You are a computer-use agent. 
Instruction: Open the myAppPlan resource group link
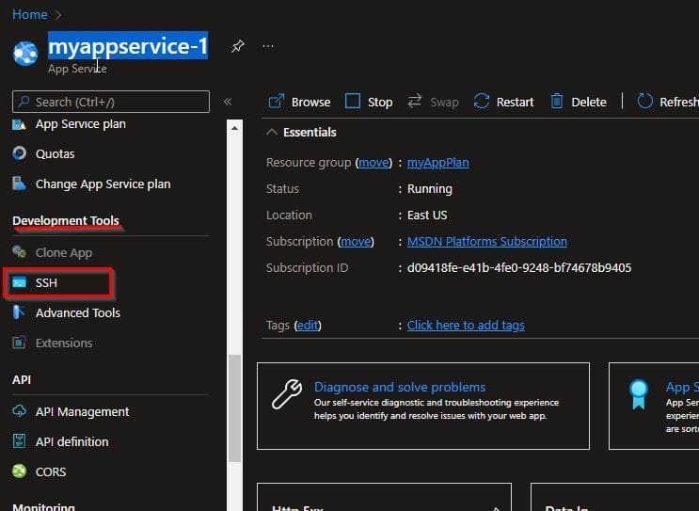coord(437,163)
